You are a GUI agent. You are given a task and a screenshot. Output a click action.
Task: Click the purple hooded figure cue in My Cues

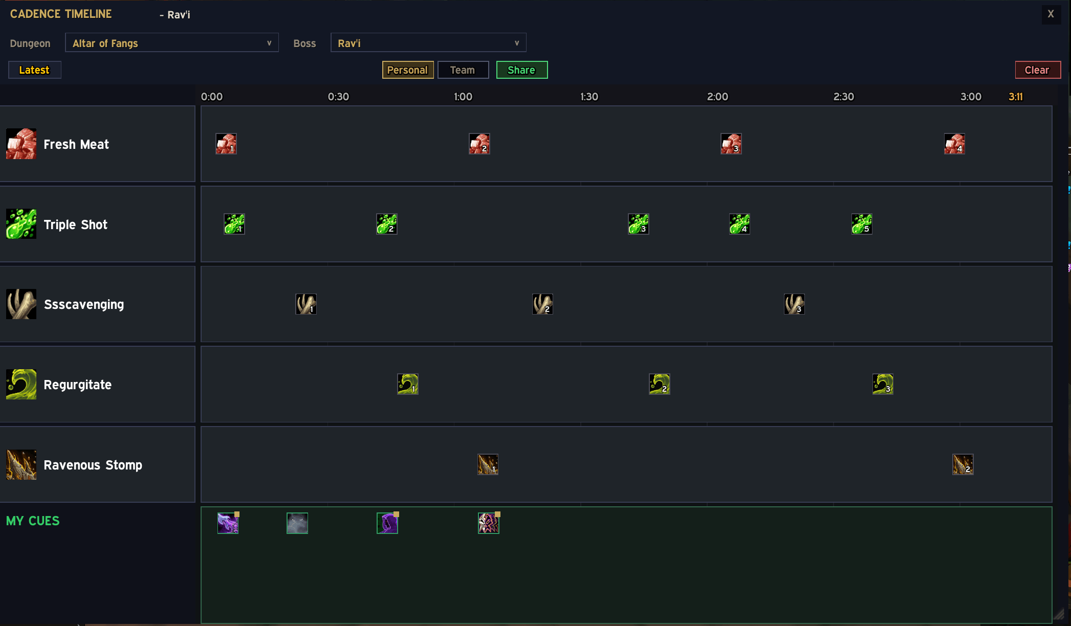point(387,523)
